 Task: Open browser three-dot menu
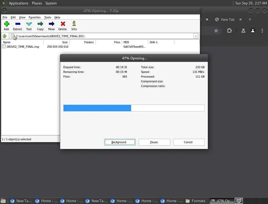262,31
